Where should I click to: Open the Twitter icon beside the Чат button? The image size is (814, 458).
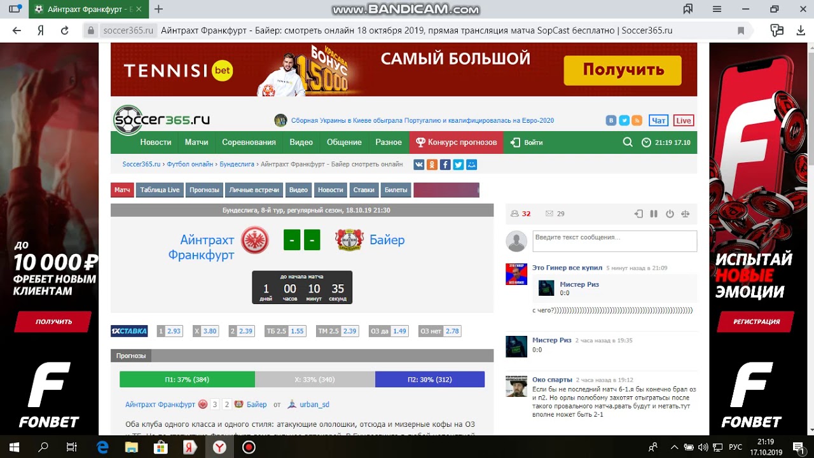click(x=624, y=120)
